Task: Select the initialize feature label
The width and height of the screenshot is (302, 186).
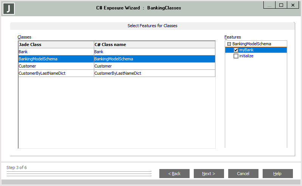Action: (246, 56)
